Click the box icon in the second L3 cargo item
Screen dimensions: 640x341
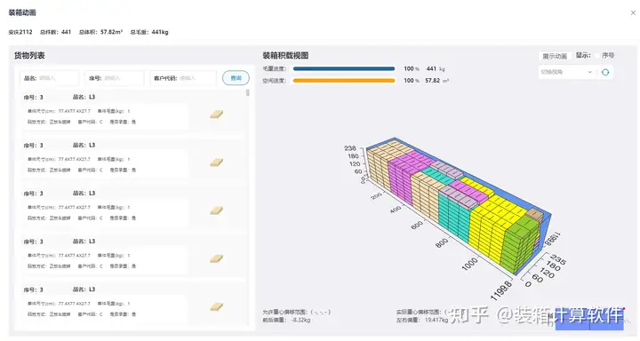[x=216, y=163]
